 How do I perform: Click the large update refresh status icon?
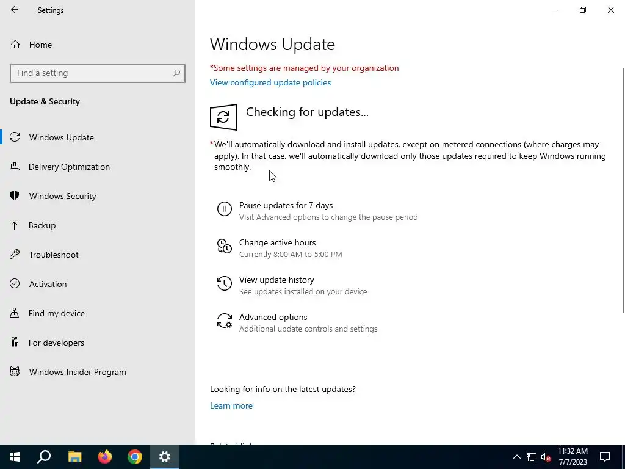pos(223,117)
